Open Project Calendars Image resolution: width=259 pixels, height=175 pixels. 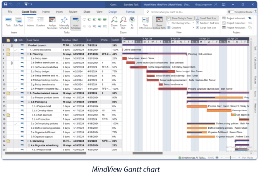[x=234, y=23]
